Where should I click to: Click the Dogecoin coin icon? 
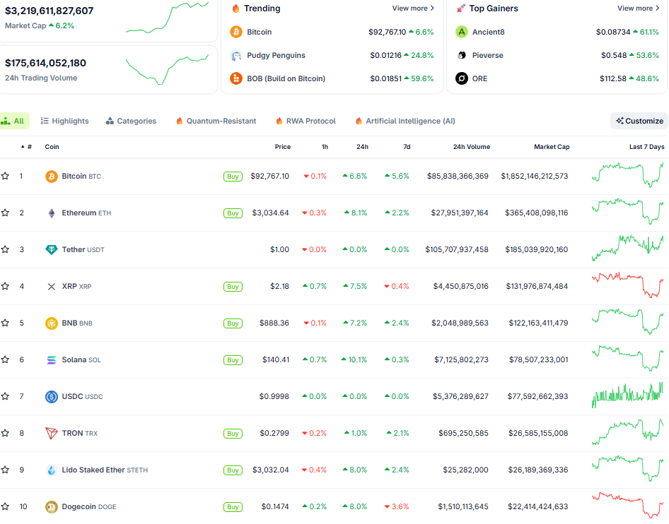coord(52,507)
